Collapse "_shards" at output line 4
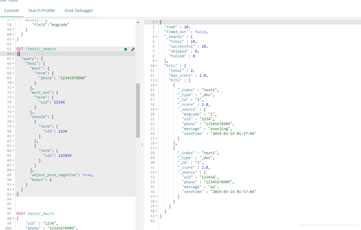The height and width of the screenshot is (230, 361). 157,37
